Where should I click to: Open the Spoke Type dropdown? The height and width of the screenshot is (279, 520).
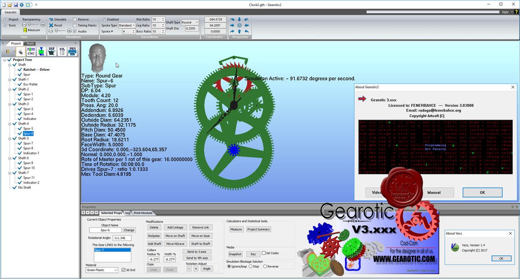click(x=134, y=25)
